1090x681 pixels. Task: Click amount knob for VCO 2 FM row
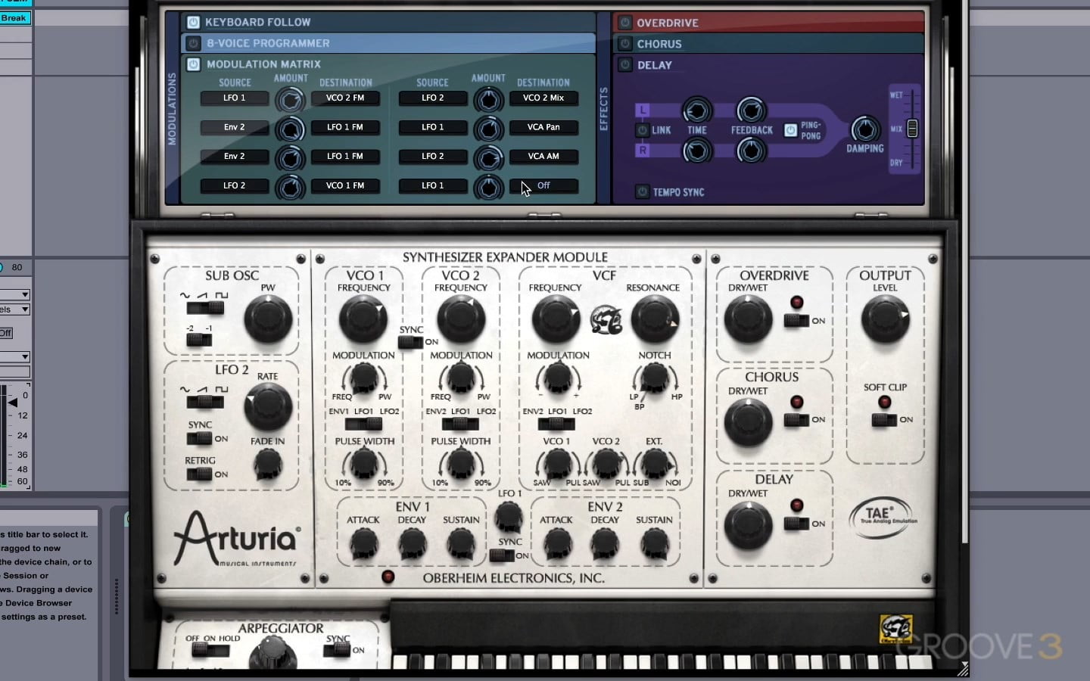(x=290, y=99)
